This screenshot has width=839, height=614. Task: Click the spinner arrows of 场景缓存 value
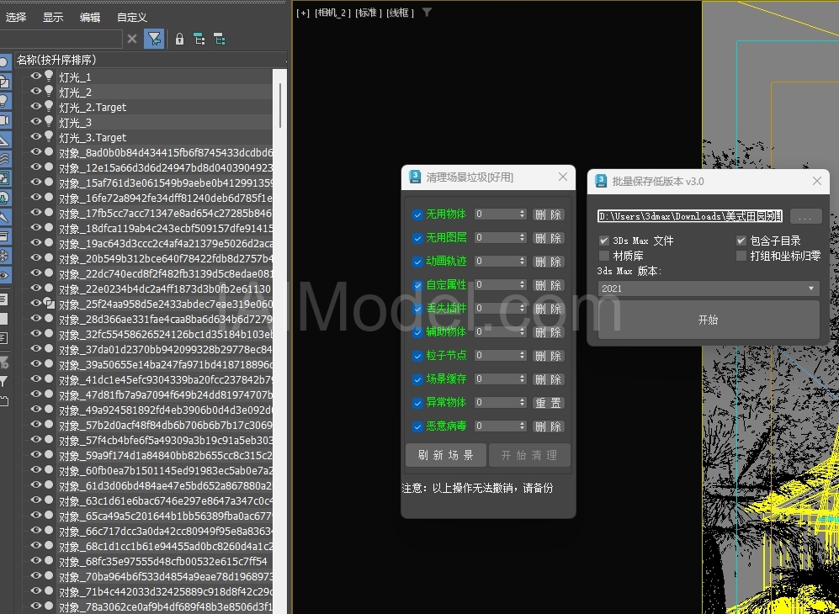523,378
